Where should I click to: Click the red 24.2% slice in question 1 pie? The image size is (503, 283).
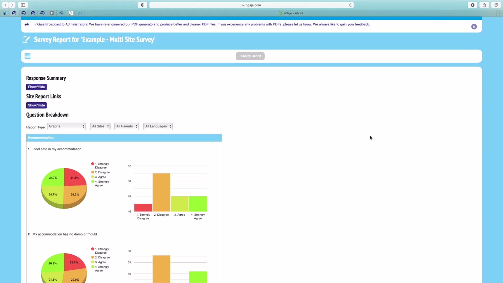[x=74, y=178]
